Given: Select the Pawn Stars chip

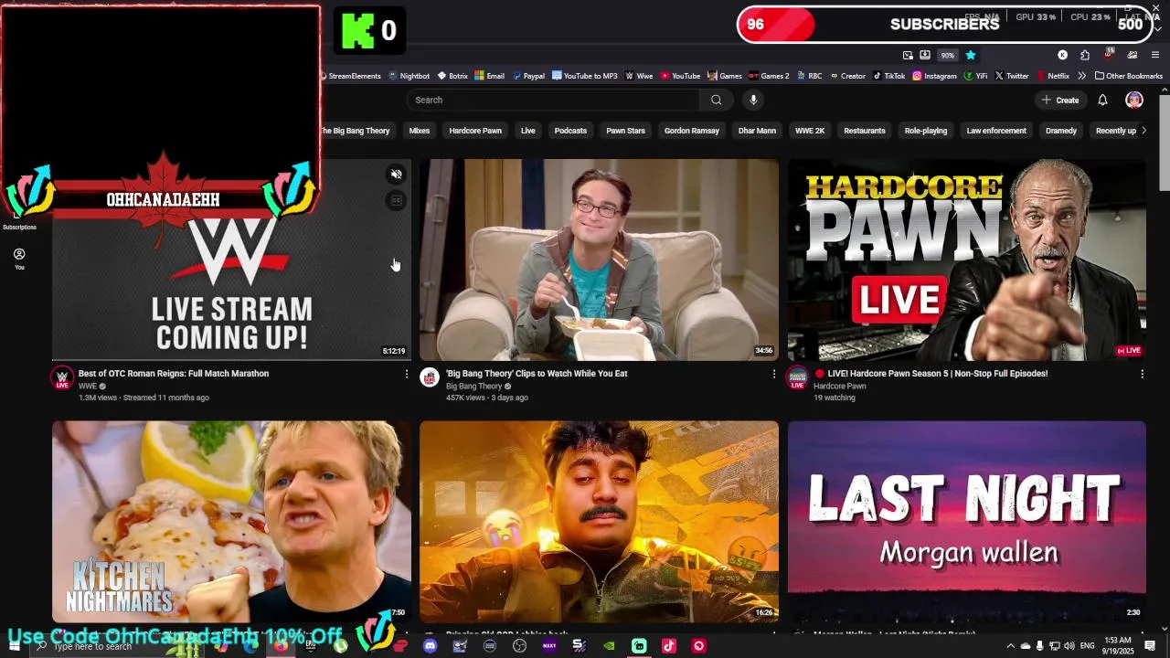Looking at the screenshot, I should (625, 131).
